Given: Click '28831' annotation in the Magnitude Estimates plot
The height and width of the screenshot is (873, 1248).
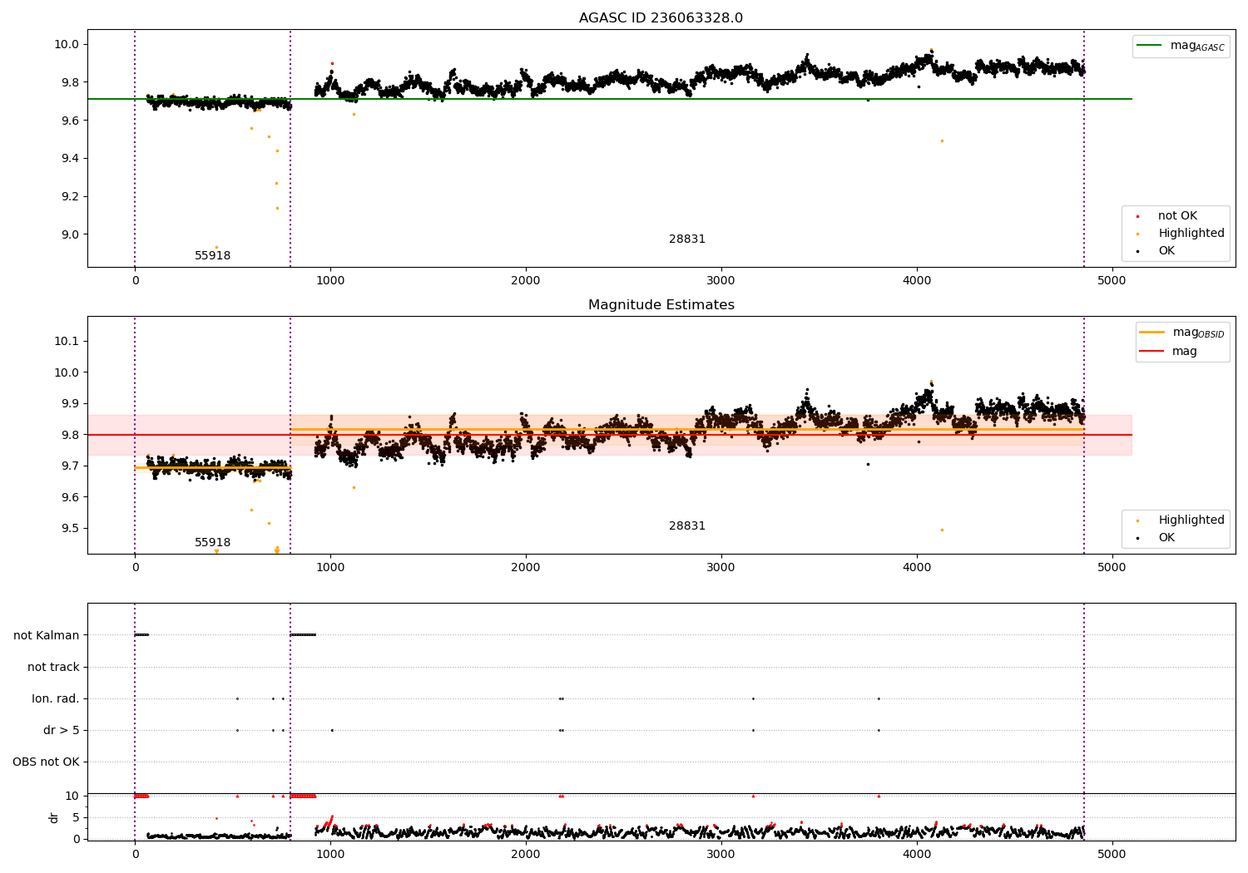Looking at the screenshot, I should pos(687,526).
